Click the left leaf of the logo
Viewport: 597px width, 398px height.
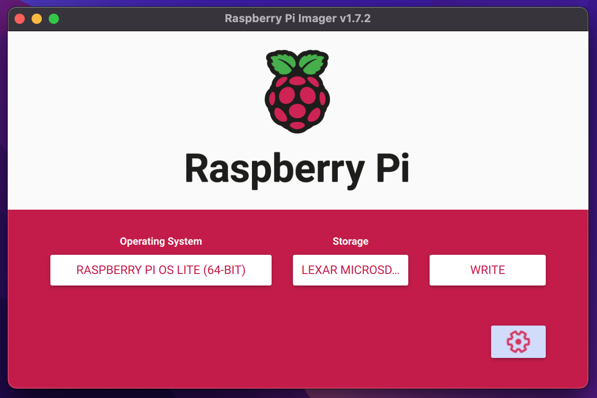[282, 63]
